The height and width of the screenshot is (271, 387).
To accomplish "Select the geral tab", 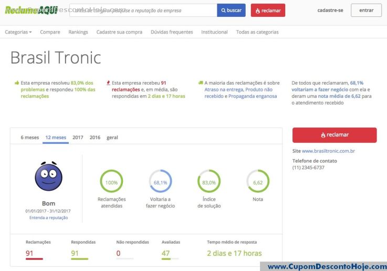I will coord(112,138).
